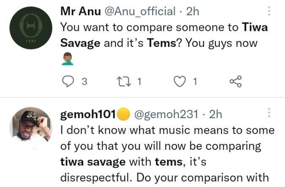Visit the @Anu_official handle
Viewport: 285px width, 187px height.
click(x=141, y=12)
